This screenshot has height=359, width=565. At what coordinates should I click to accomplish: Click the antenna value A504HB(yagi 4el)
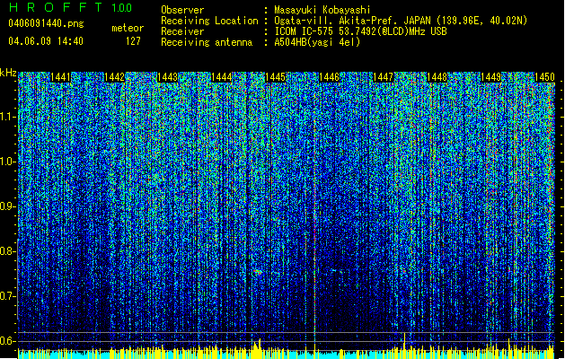pyautogui.click(x=317, y=42)
